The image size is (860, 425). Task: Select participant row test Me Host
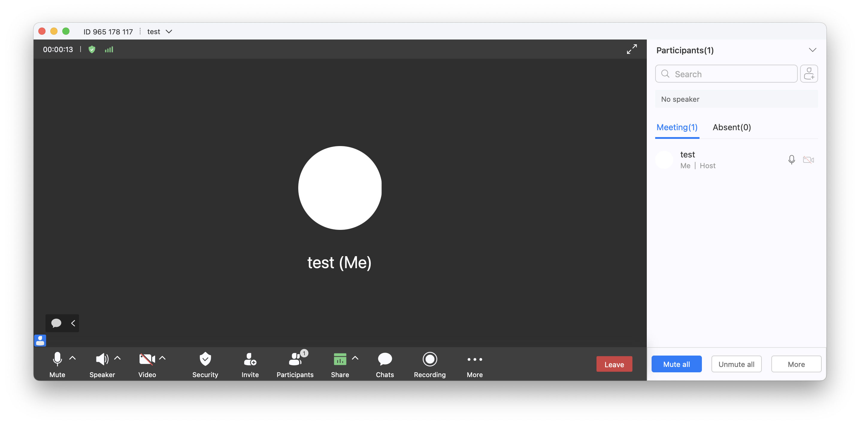pyautogui.click(x=736, y=160)
